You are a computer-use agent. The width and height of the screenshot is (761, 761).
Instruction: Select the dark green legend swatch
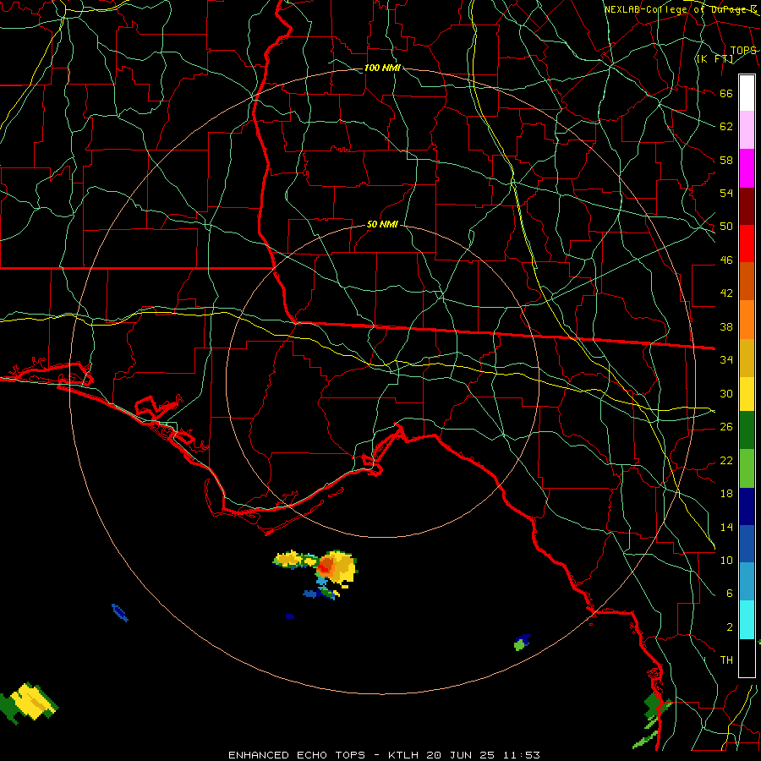747,430
